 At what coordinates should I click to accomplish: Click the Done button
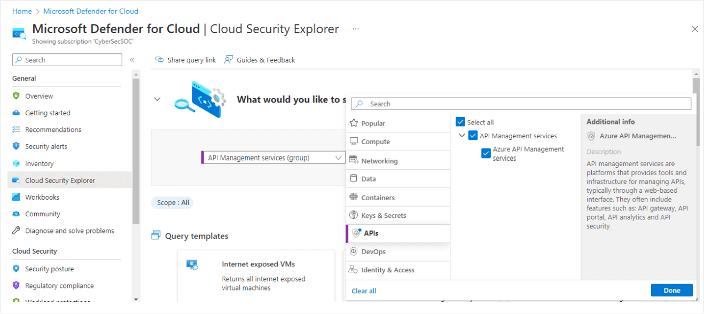tap(671, 290)
